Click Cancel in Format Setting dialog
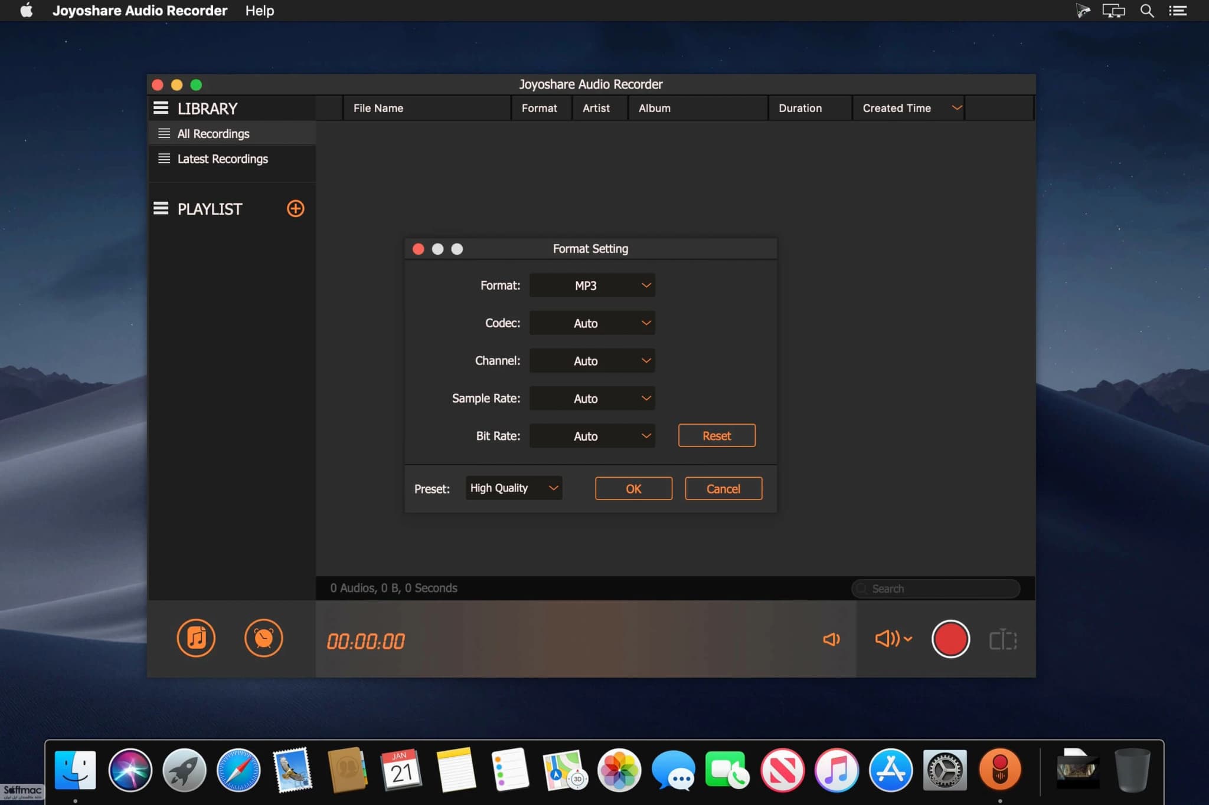This screenshot has height=805, width=1209. click(723, 489)
